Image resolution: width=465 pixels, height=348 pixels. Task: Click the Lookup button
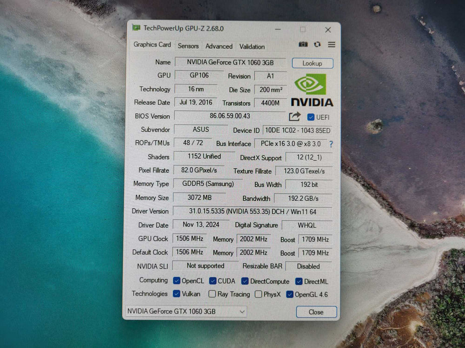pos(312,63)
